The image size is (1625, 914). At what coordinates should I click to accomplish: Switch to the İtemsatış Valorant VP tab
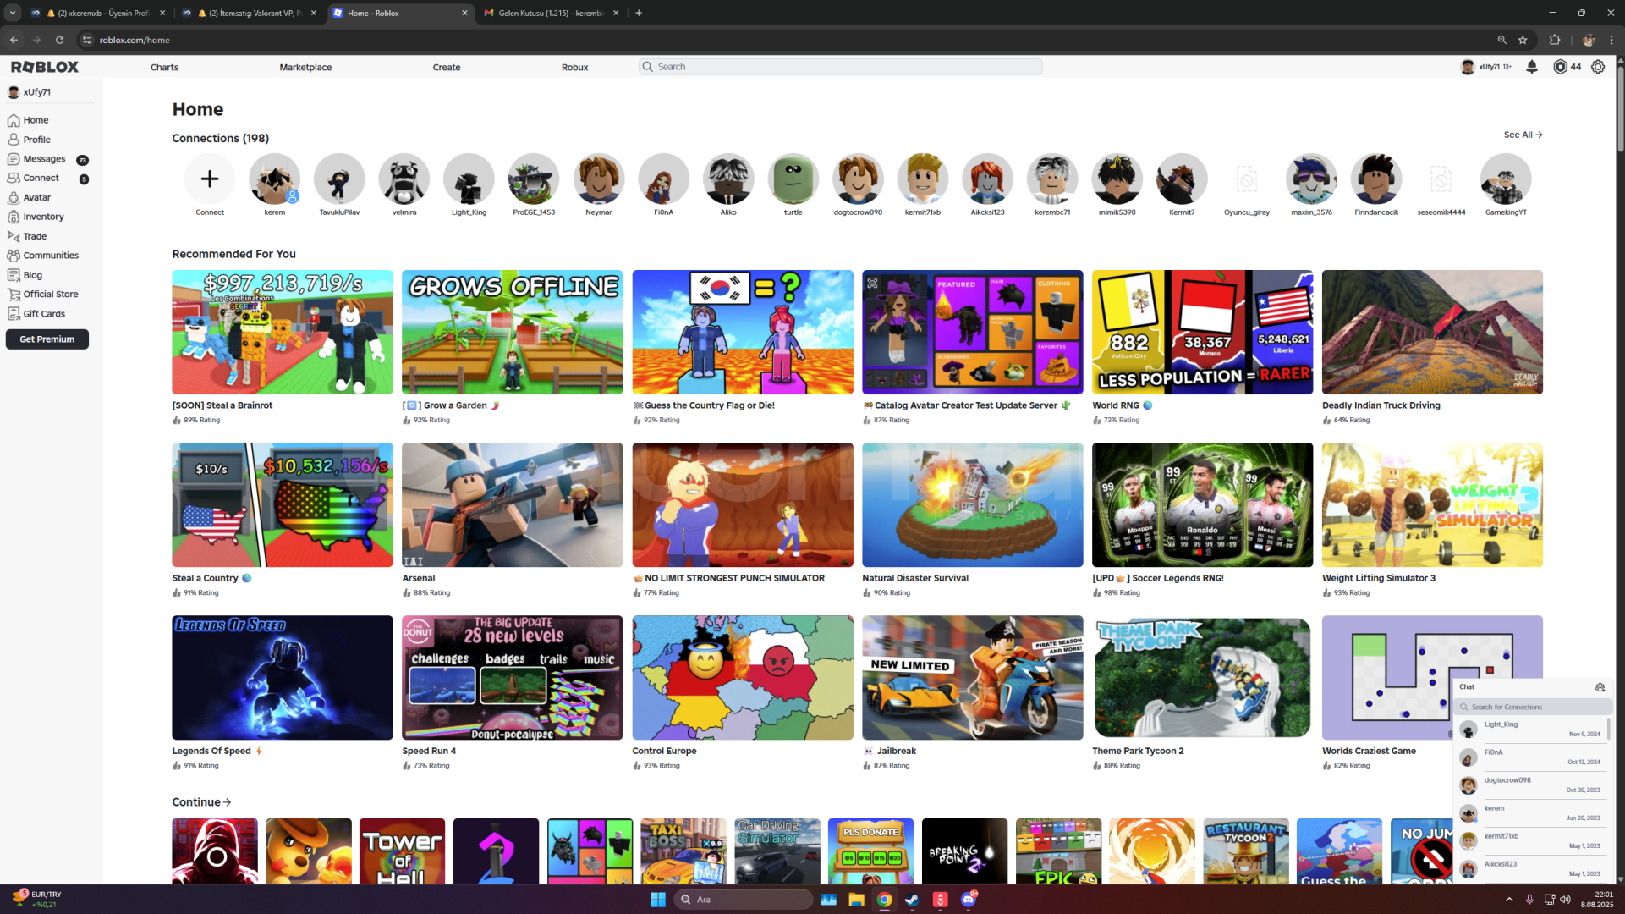click(x=250, y=13)
